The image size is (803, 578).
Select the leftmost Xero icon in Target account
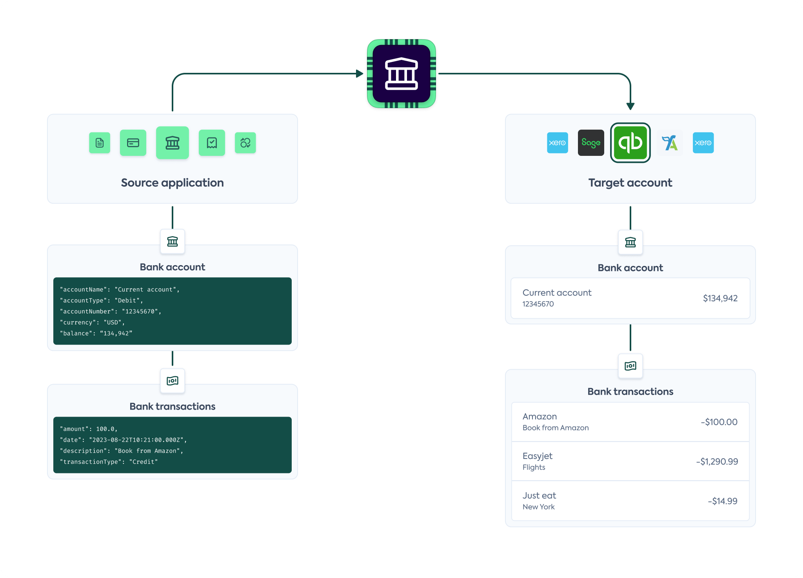tap(557, 143)
